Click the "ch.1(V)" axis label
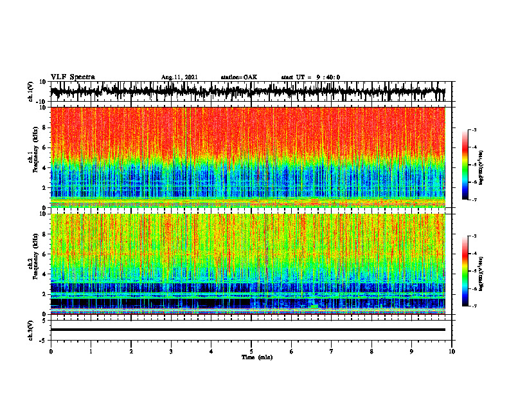This screenshot has height=394, width=509. coord(31,91)
